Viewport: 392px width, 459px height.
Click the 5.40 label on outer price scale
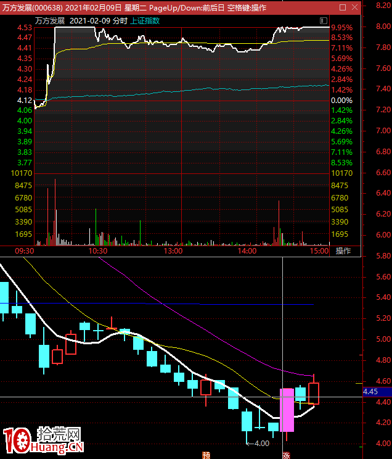383,297
